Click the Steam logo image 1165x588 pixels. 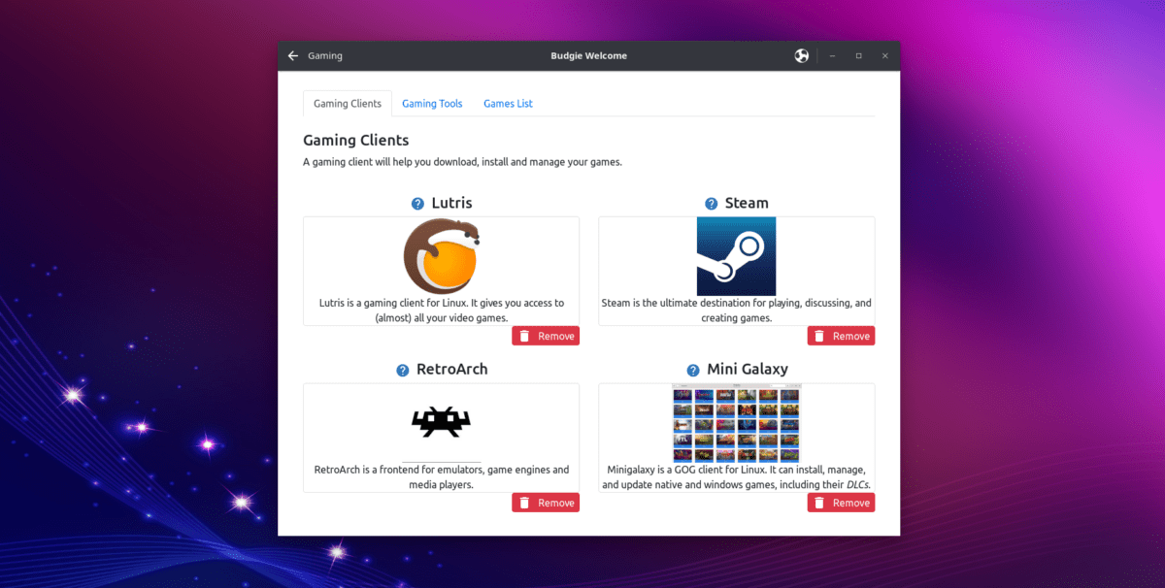736,256
